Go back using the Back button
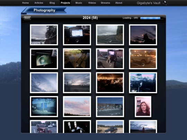Viewport: 187px width, 140px height. (27, 18)
